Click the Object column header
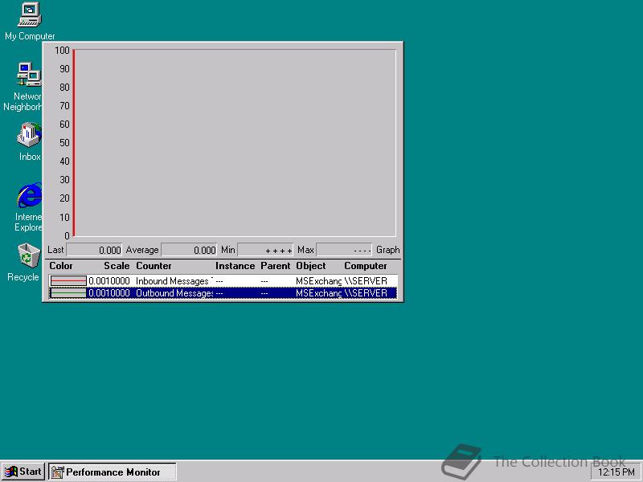Screen dimensions: 643x482 click(x=311, y=266)
